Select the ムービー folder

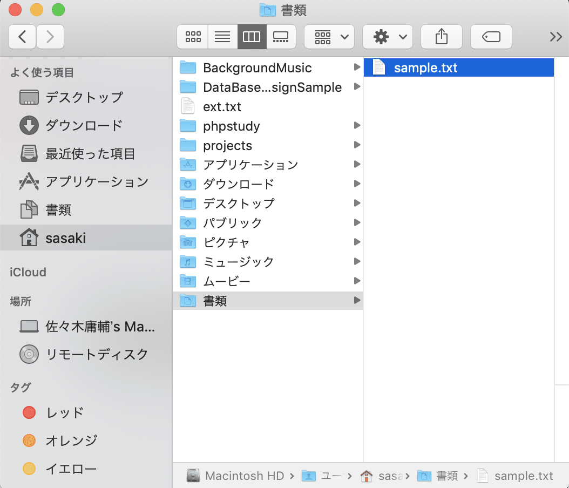coord(268,281)
